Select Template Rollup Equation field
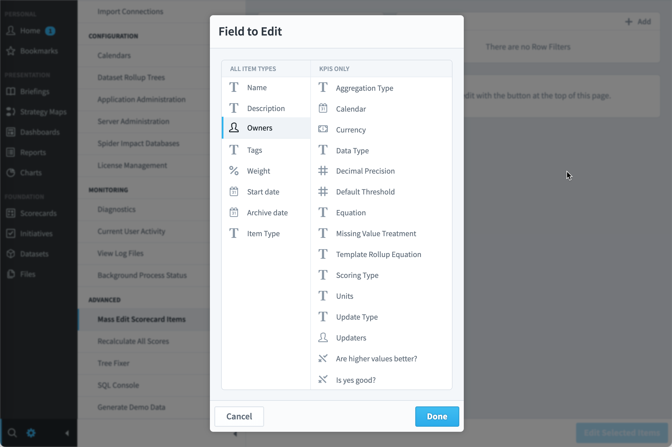 coord(381,254)
